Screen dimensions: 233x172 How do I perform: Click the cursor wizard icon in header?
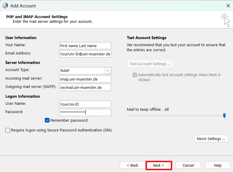point(226,20)
